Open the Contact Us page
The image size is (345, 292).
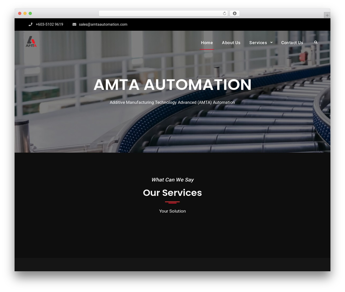pyautogui.click(x=292, y=43)
